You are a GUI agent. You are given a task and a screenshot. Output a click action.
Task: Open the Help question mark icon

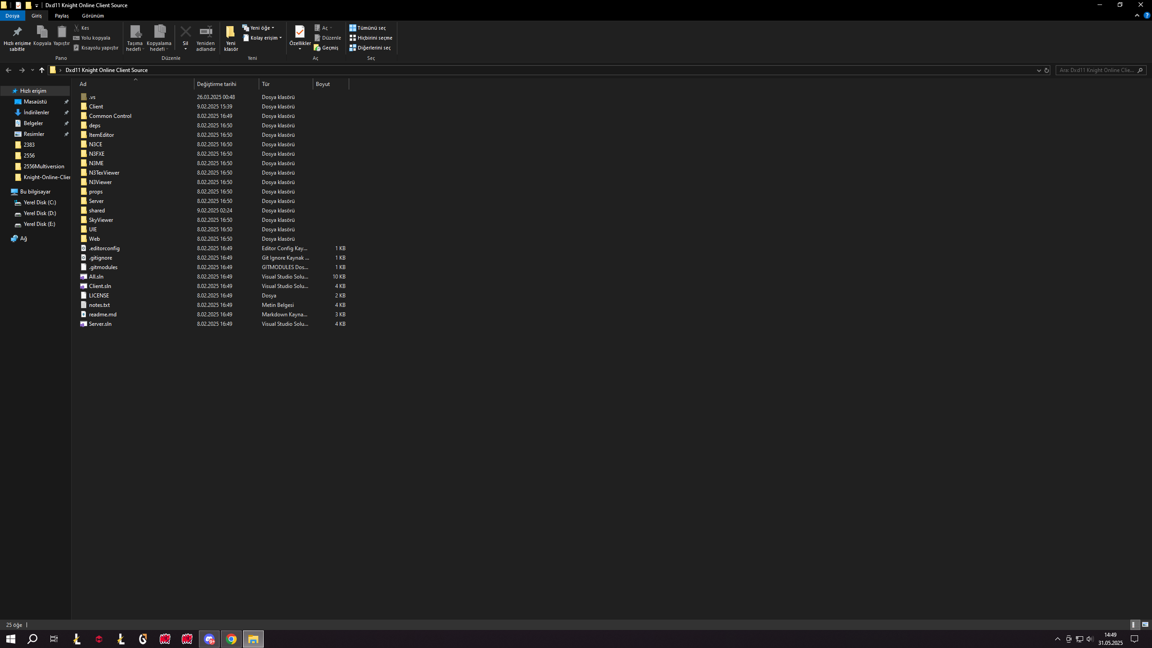click(1147, 15)
